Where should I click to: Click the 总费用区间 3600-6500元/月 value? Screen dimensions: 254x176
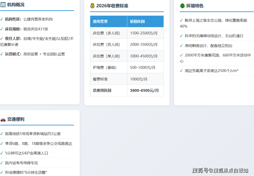(145, 91)
